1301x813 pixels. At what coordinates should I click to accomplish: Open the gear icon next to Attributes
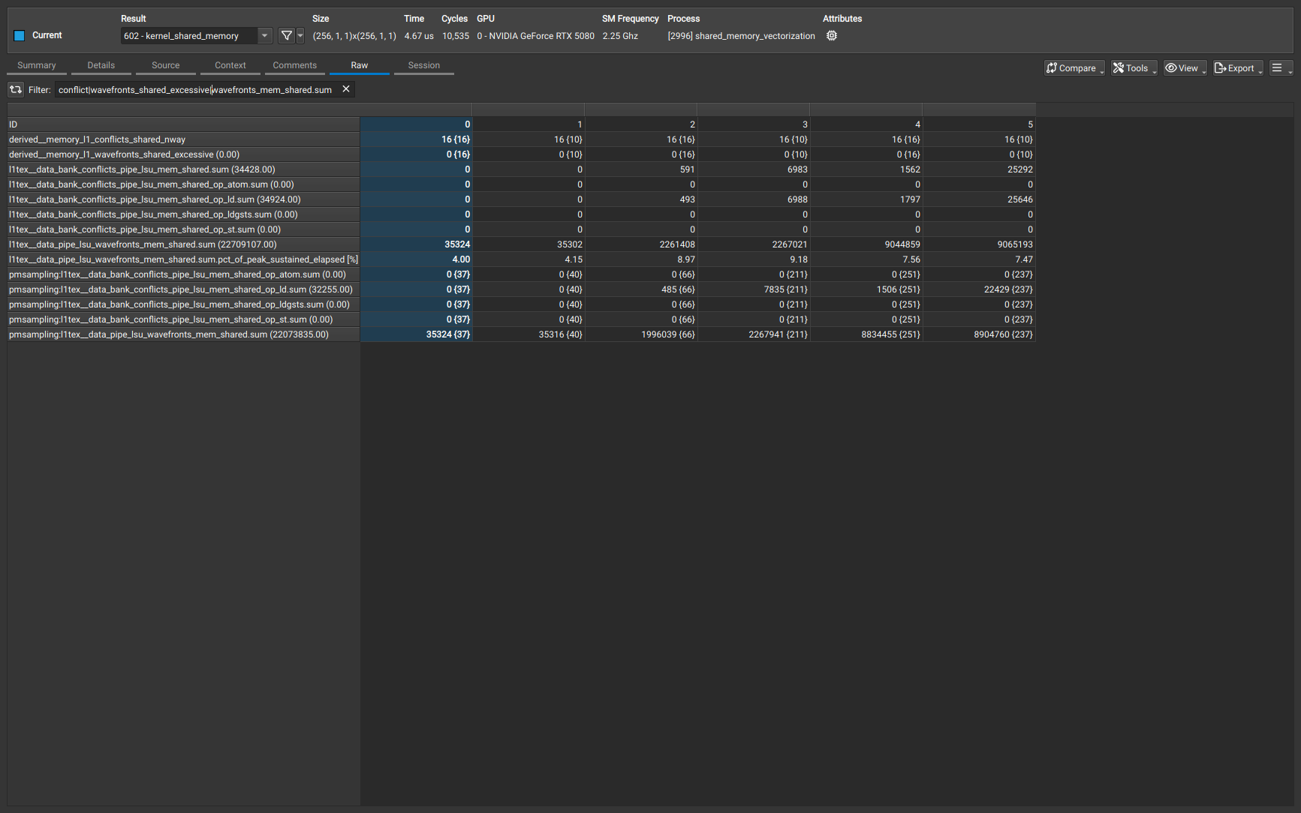pos(832,35)
